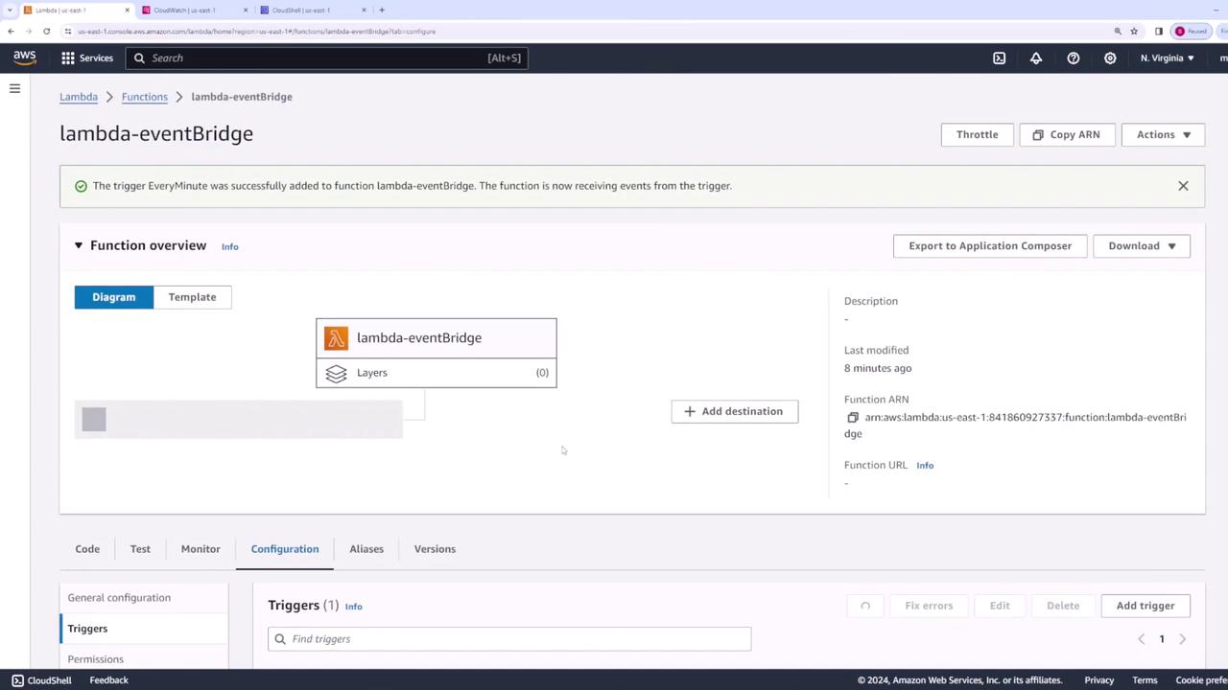Launch CloudShell from the top navigation bar
1228x690 pixels.
click(x=999, y=57)
